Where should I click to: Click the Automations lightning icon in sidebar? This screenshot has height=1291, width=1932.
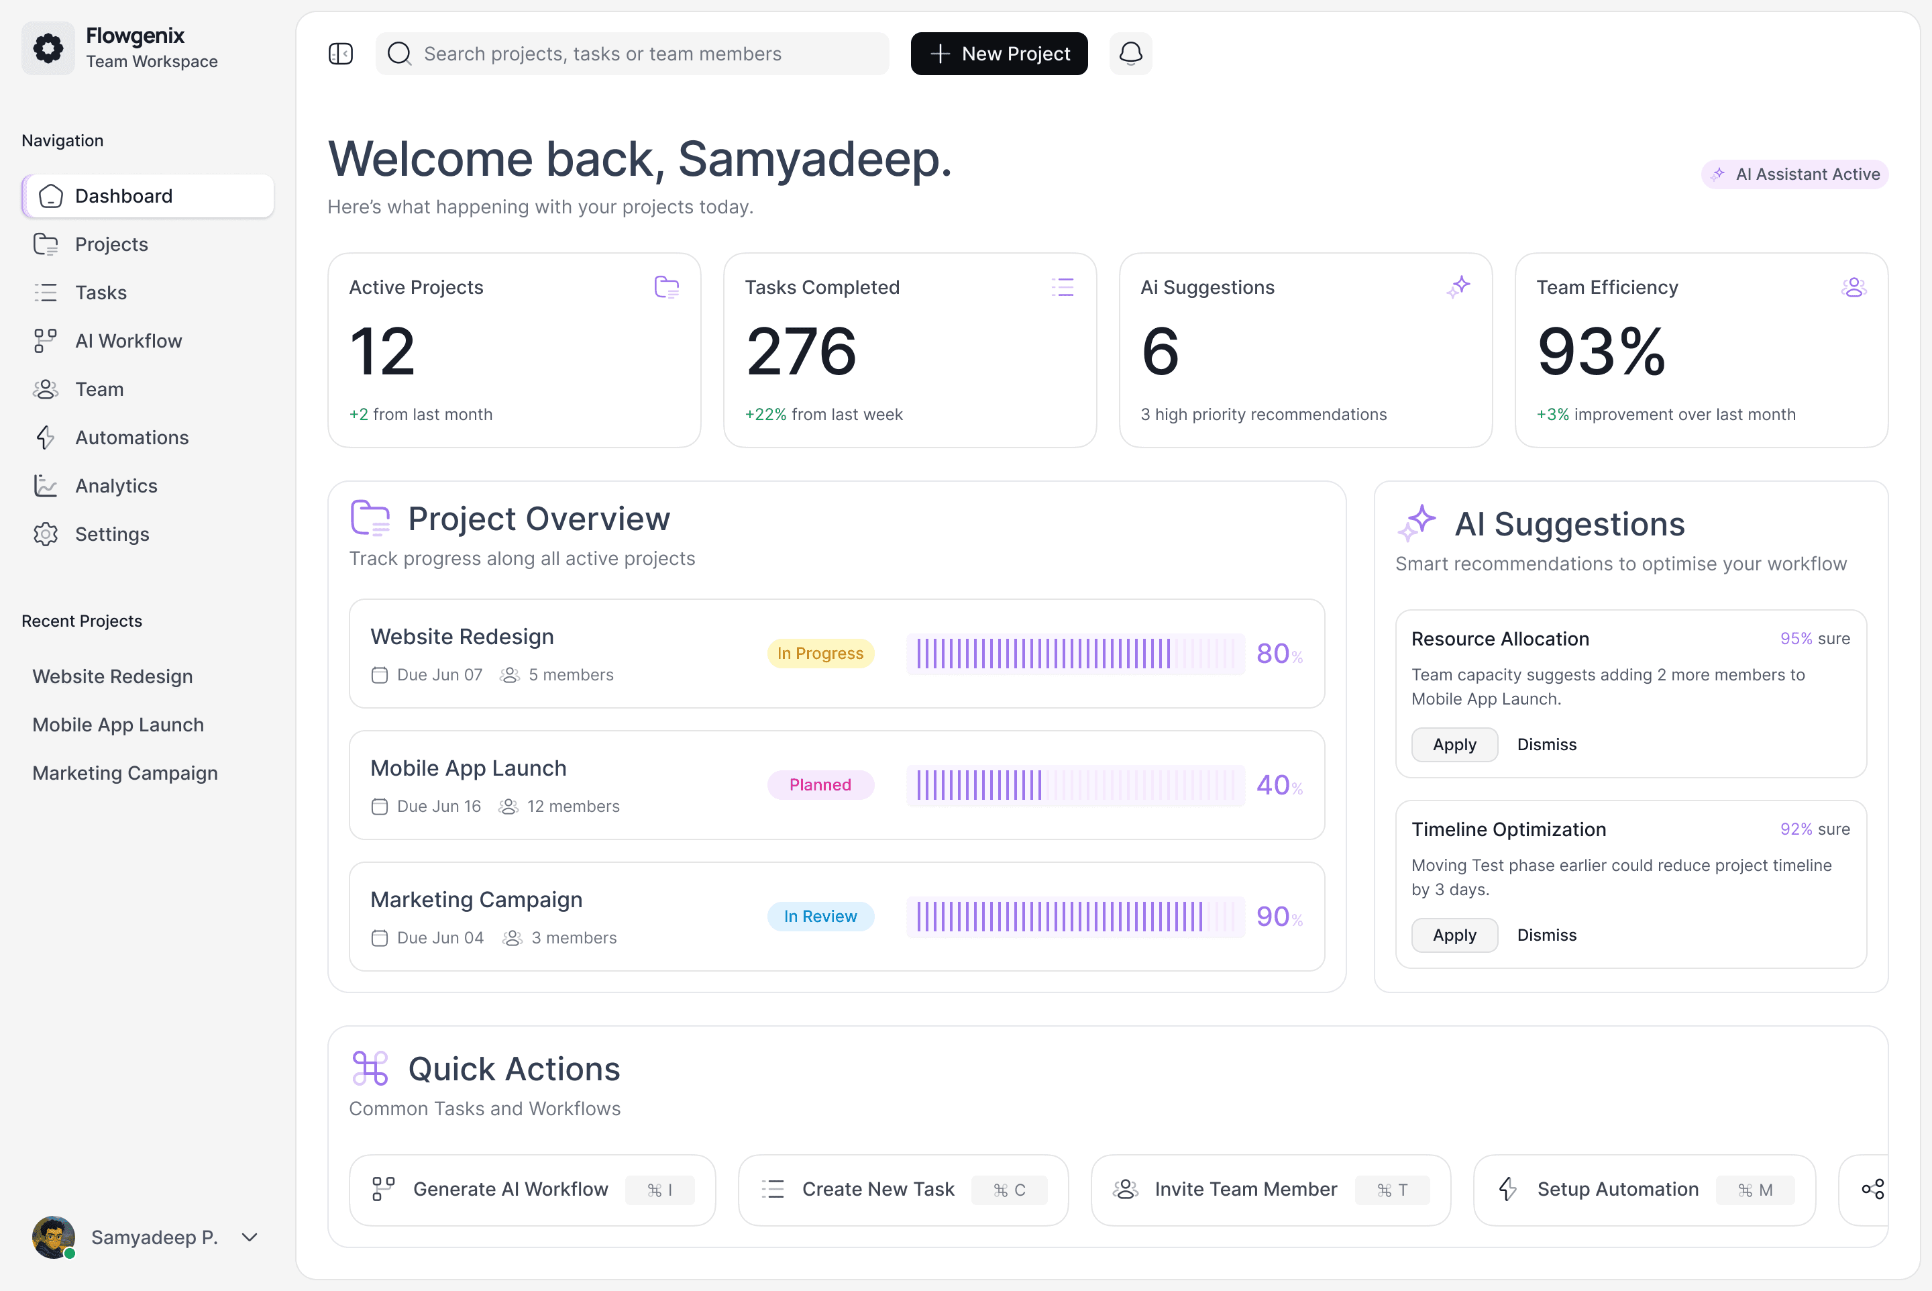point(45,437)
